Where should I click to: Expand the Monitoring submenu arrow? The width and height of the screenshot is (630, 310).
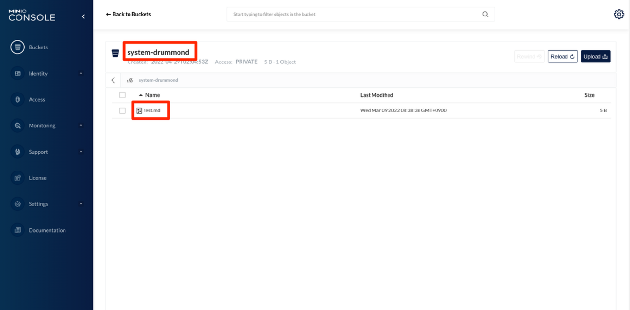point(81,126)
